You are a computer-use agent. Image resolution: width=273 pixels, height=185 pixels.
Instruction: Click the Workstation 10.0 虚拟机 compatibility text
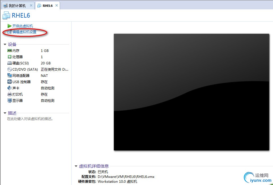pos(117,182)
